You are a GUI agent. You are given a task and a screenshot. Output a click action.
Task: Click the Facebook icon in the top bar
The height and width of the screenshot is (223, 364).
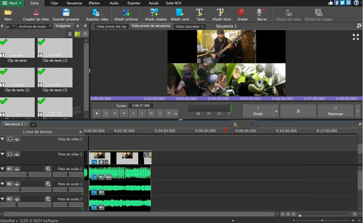pos(336,3)
